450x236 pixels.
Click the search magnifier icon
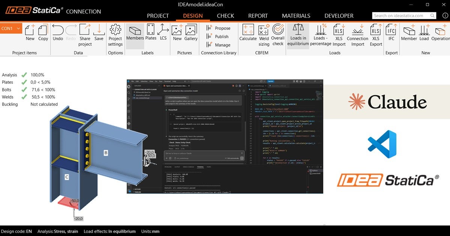coord(433,16)
